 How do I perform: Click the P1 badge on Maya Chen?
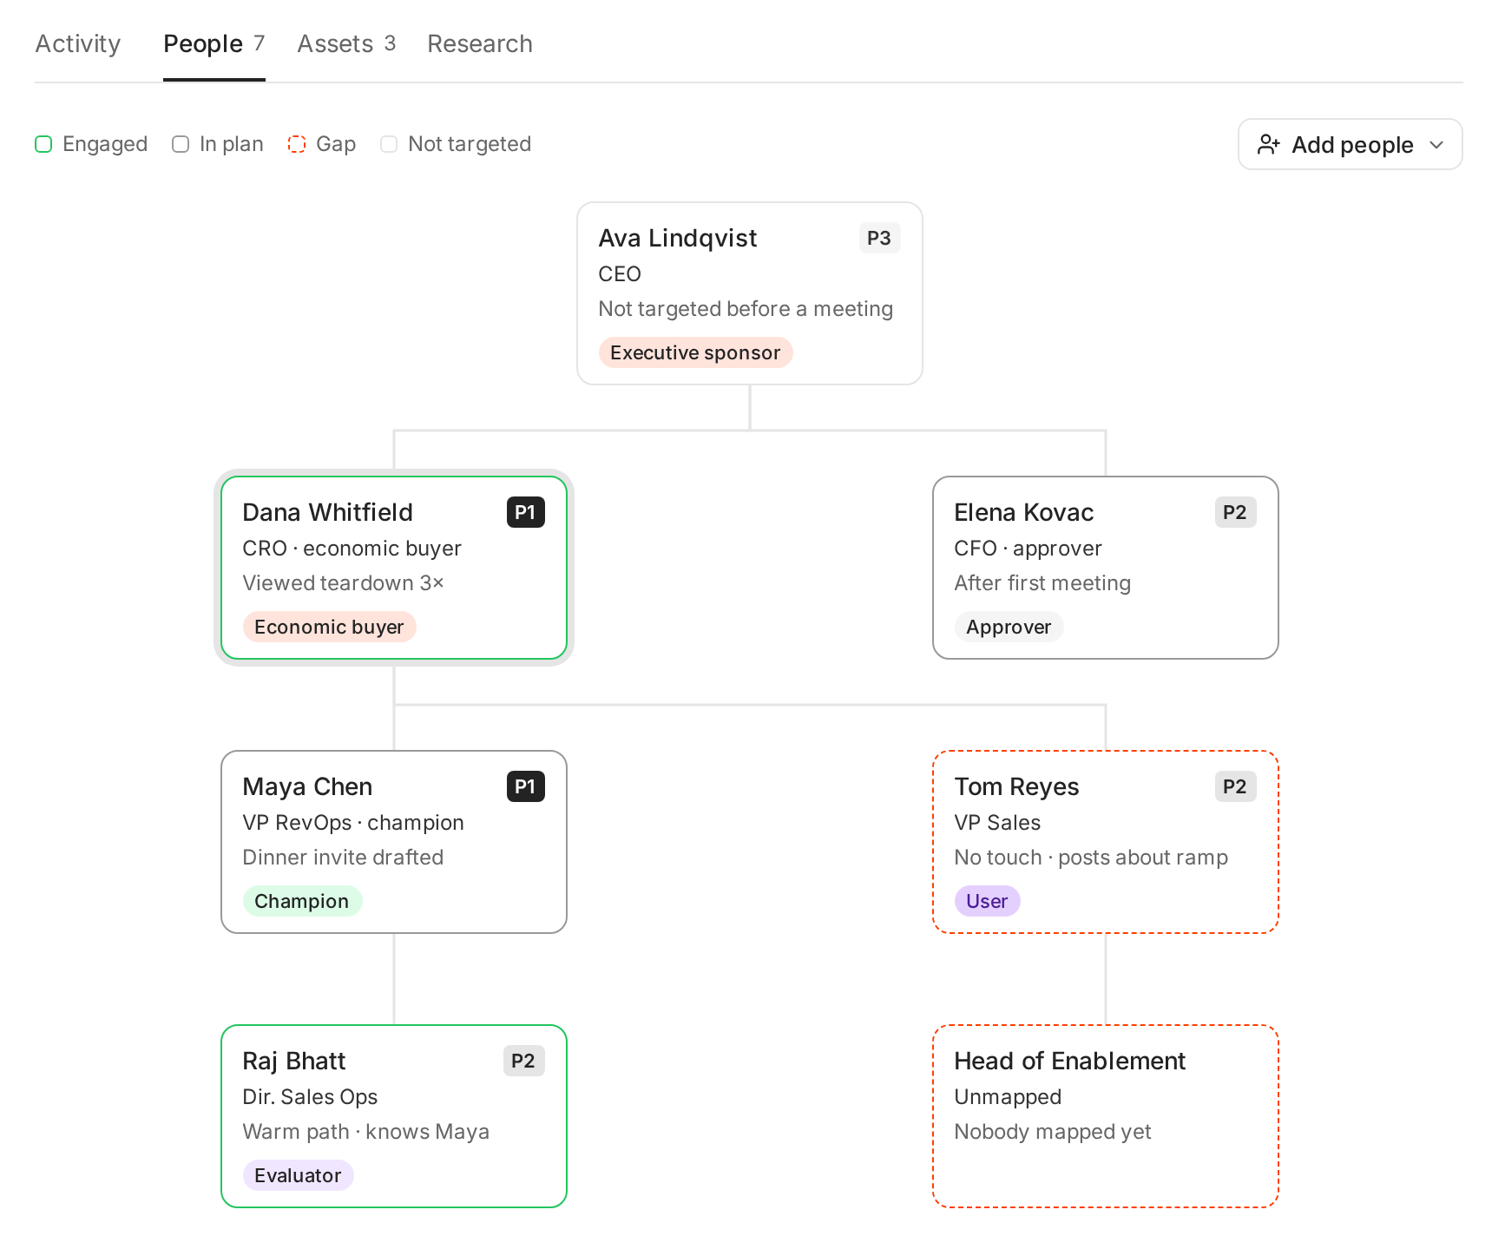click(x=525, y=786)
